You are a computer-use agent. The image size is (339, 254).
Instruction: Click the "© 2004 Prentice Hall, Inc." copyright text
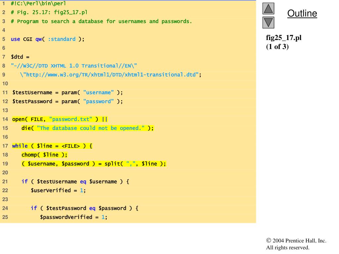[x=296, y=241]
